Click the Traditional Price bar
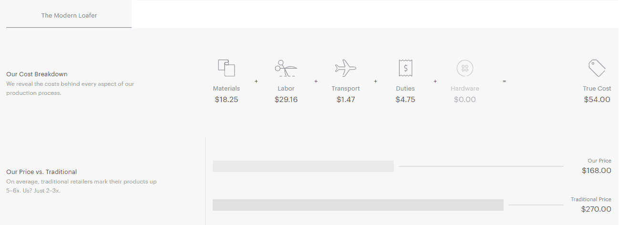 pyautogui.click(x=358, y=205)
